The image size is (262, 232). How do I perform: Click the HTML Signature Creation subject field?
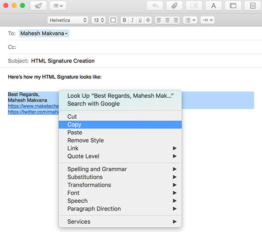(63, 61)
